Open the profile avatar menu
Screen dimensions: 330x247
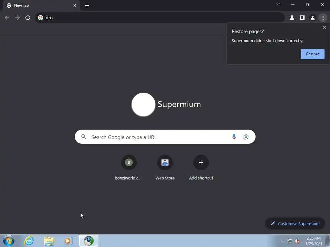[x=313, y=18]
